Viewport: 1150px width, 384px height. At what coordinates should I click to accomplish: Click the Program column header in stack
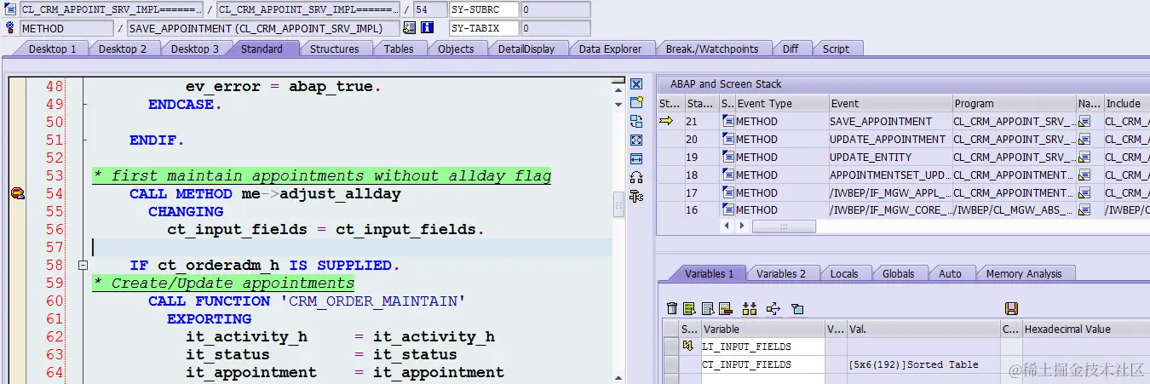1014,103
